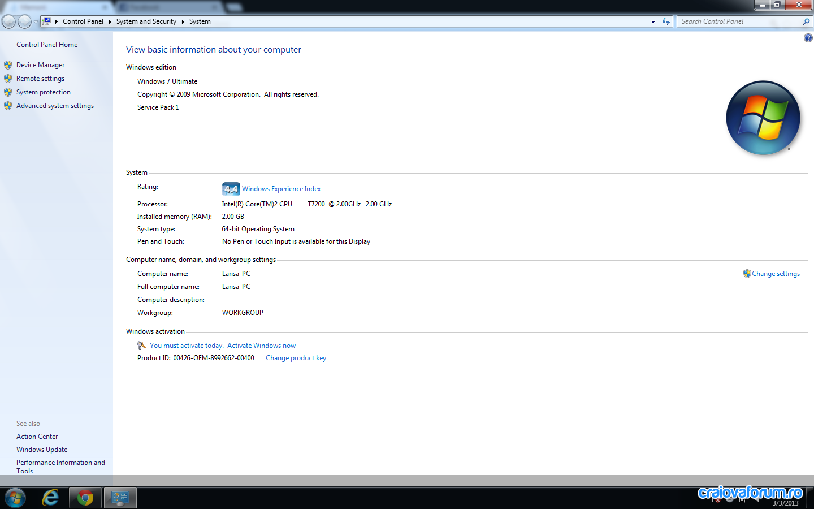
Task: Click the magnifier icon in the search box
Action: point(806,21)
